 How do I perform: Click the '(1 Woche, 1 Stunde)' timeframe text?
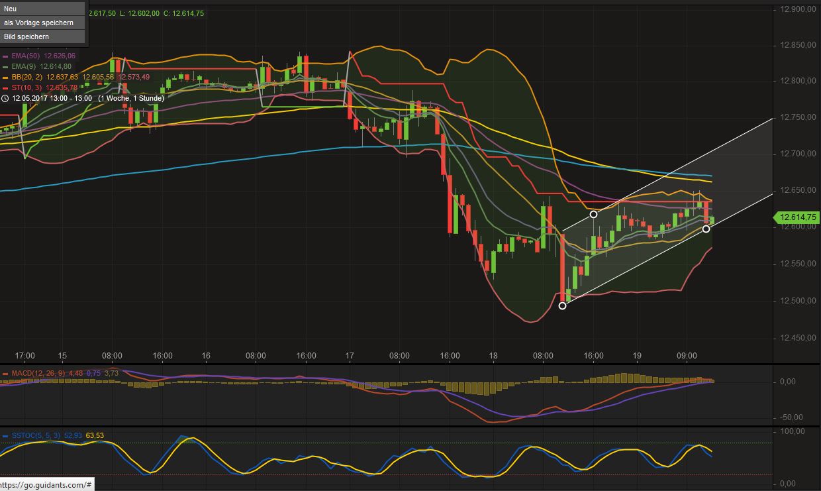[131, 98]
